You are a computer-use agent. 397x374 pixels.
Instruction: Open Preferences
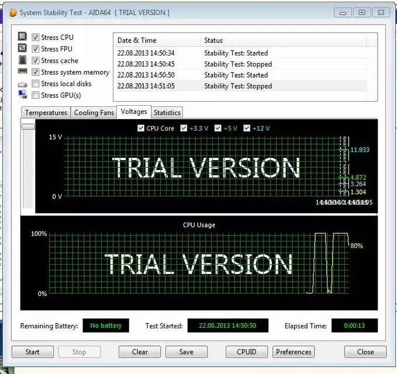(x=294, y=352)
